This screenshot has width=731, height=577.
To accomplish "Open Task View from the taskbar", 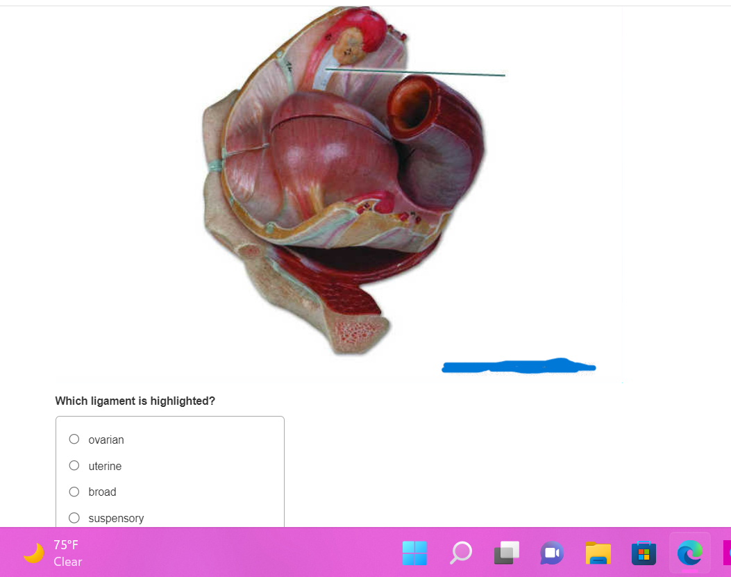I will (x=506, y=553).
